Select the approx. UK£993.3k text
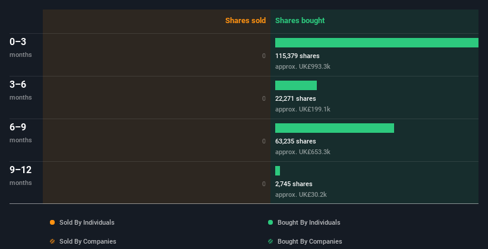488x249 pixels. (x=303, y=66)
